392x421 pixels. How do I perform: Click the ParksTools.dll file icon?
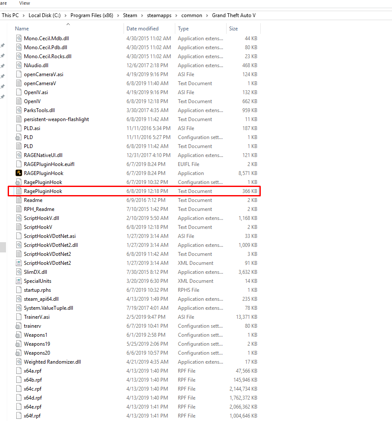tap(18, 110)
